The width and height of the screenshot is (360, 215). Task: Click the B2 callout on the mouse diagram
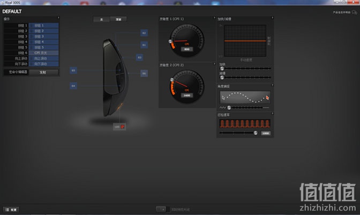pyautogui.click(x=144, y=33)
